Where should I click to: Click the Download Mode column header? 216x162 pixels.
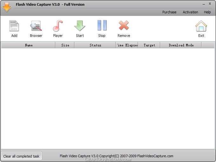click(181, 45)
